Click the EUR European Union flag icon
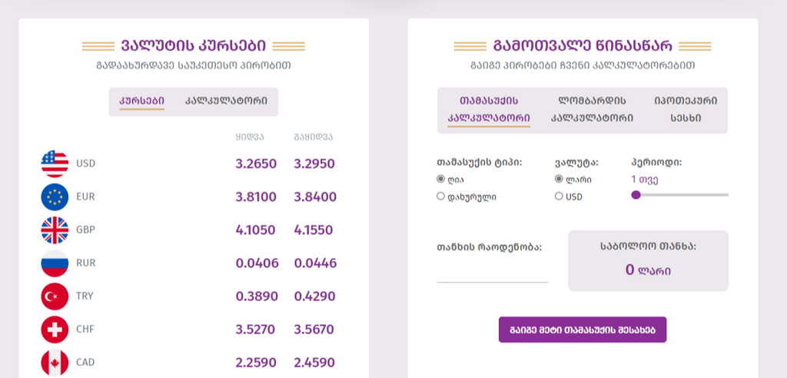 point(55,197)
